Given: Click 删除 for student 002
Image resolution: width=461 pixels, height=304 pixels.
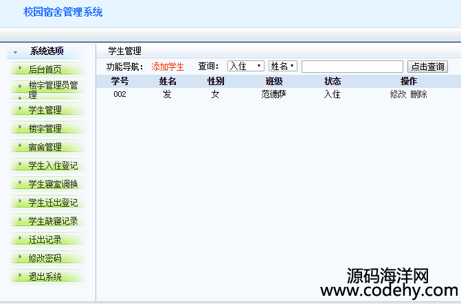Looking at the screenshot, I should point(418,94).
